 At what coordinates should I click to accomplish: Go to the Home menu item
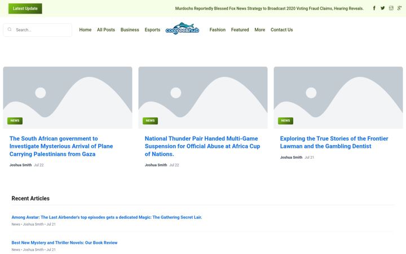[85, 30]
